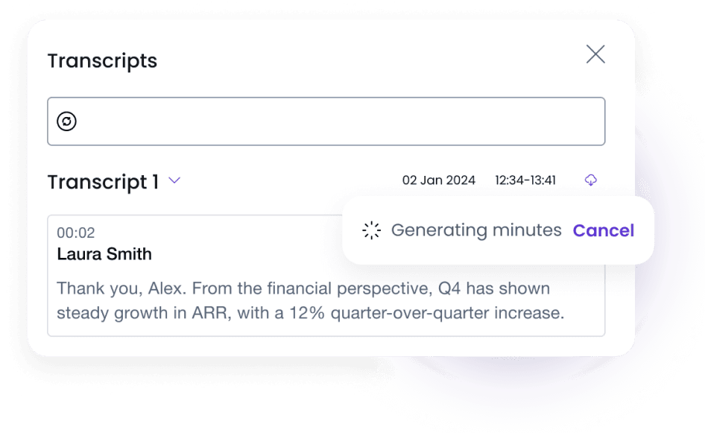The image size is (705, 433).
Task: Select the magnifier icon inside the input field
Action: click(67, 121)
